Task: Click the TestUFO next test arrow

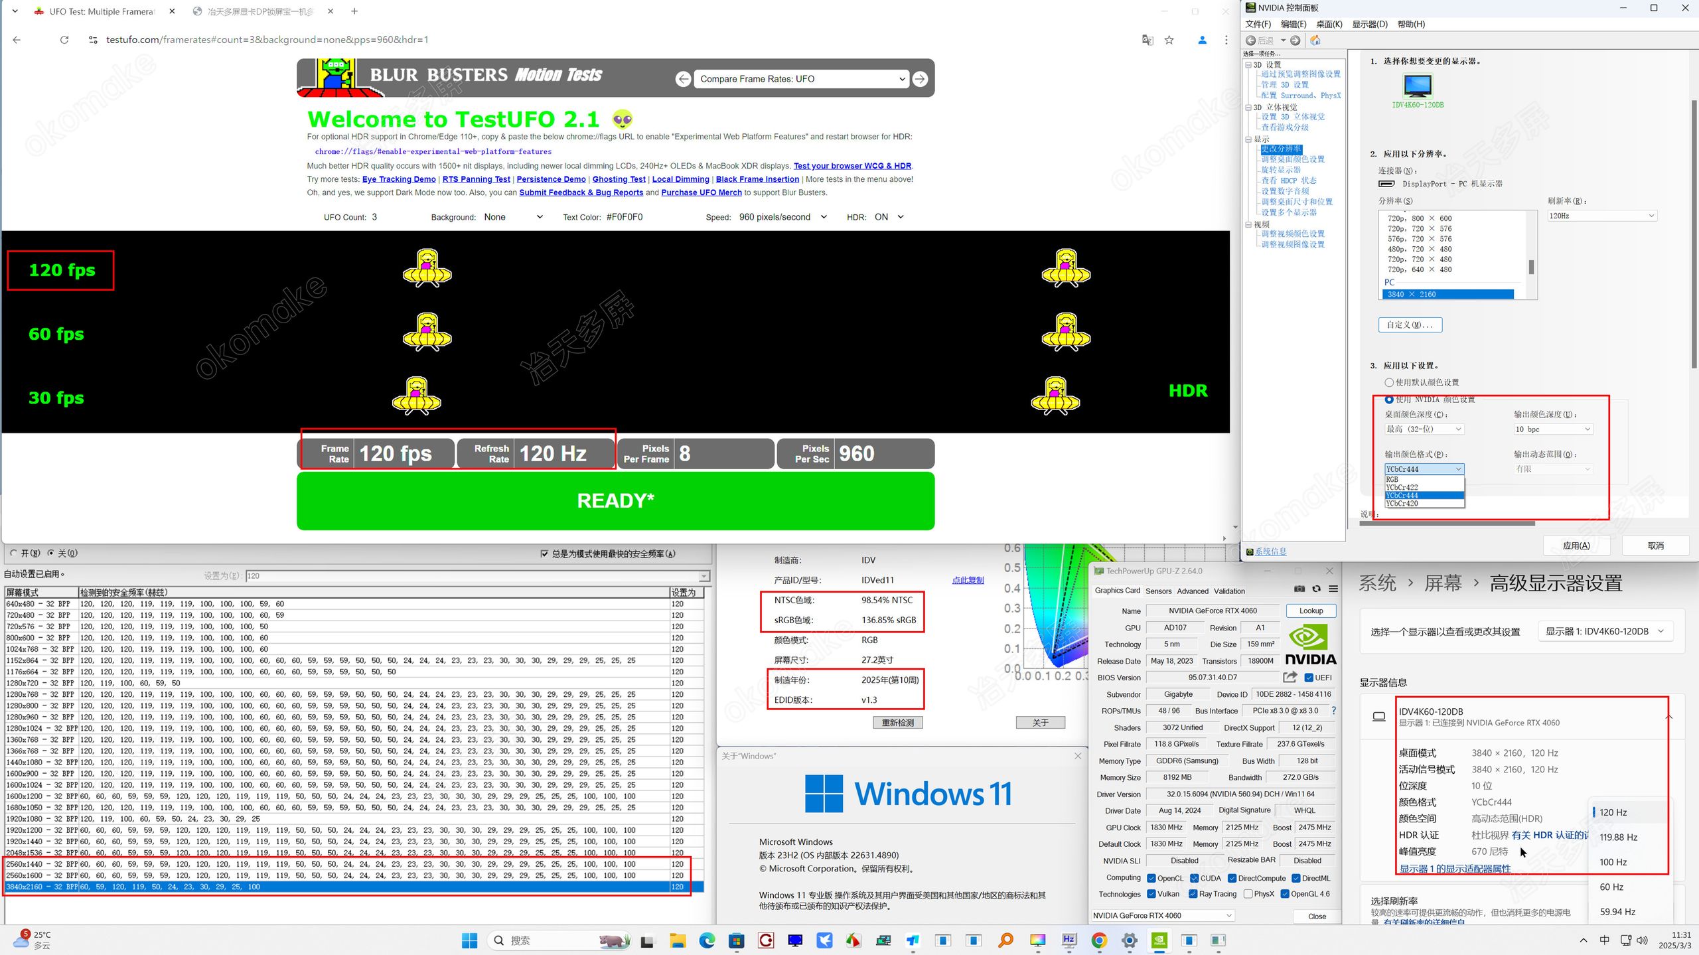Action: tap(920, 79)
